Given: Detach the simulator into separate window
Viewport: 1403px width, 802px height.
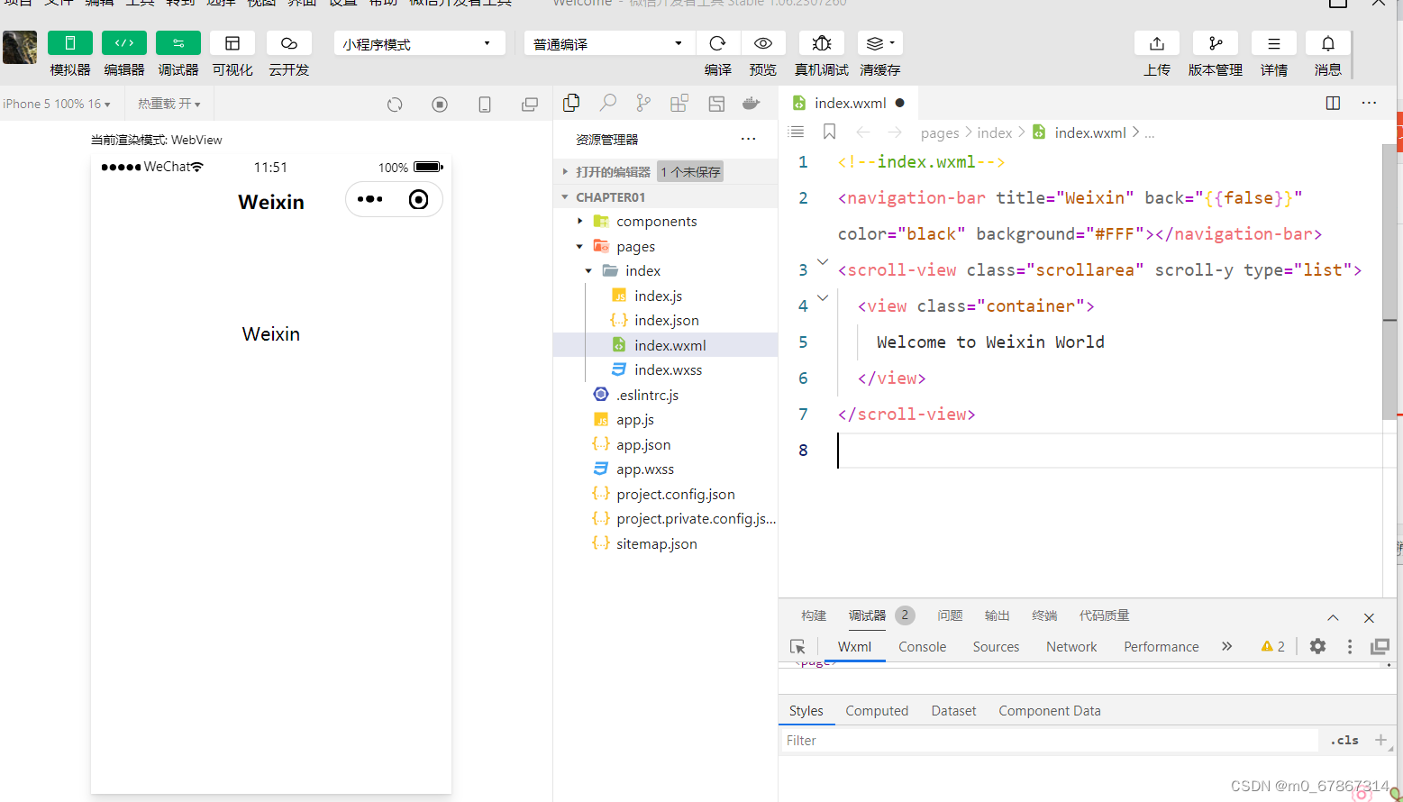Looking at the screenshot, I should coord(530,105).
